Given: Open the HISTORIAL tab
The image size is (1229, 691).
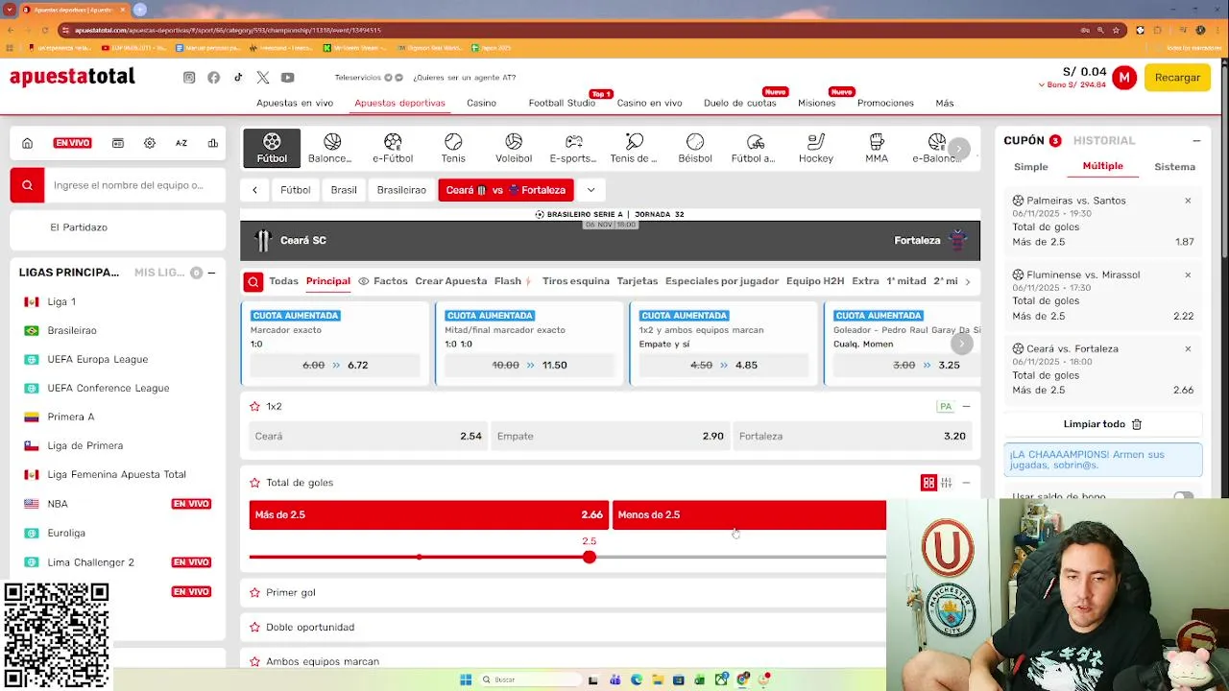Looking at the screenshot, I should (x=1104, y=141).
